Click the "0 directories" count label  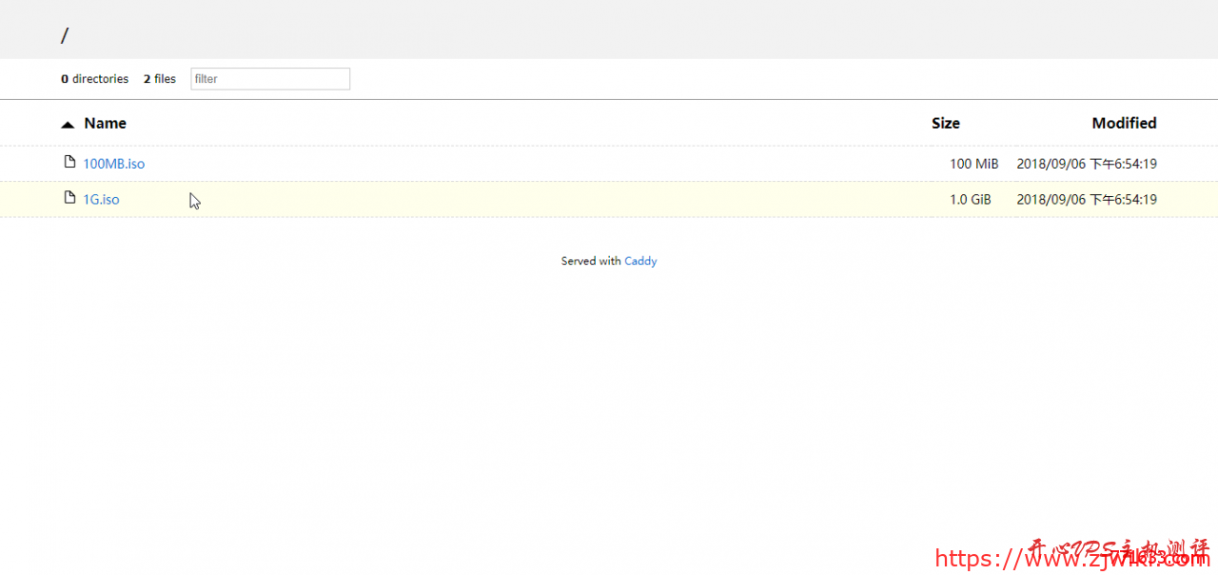[94, 79]
